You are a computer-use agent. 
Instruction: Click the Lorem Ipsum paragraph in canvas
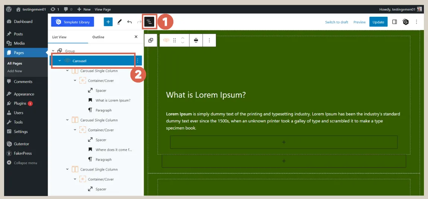283,121
